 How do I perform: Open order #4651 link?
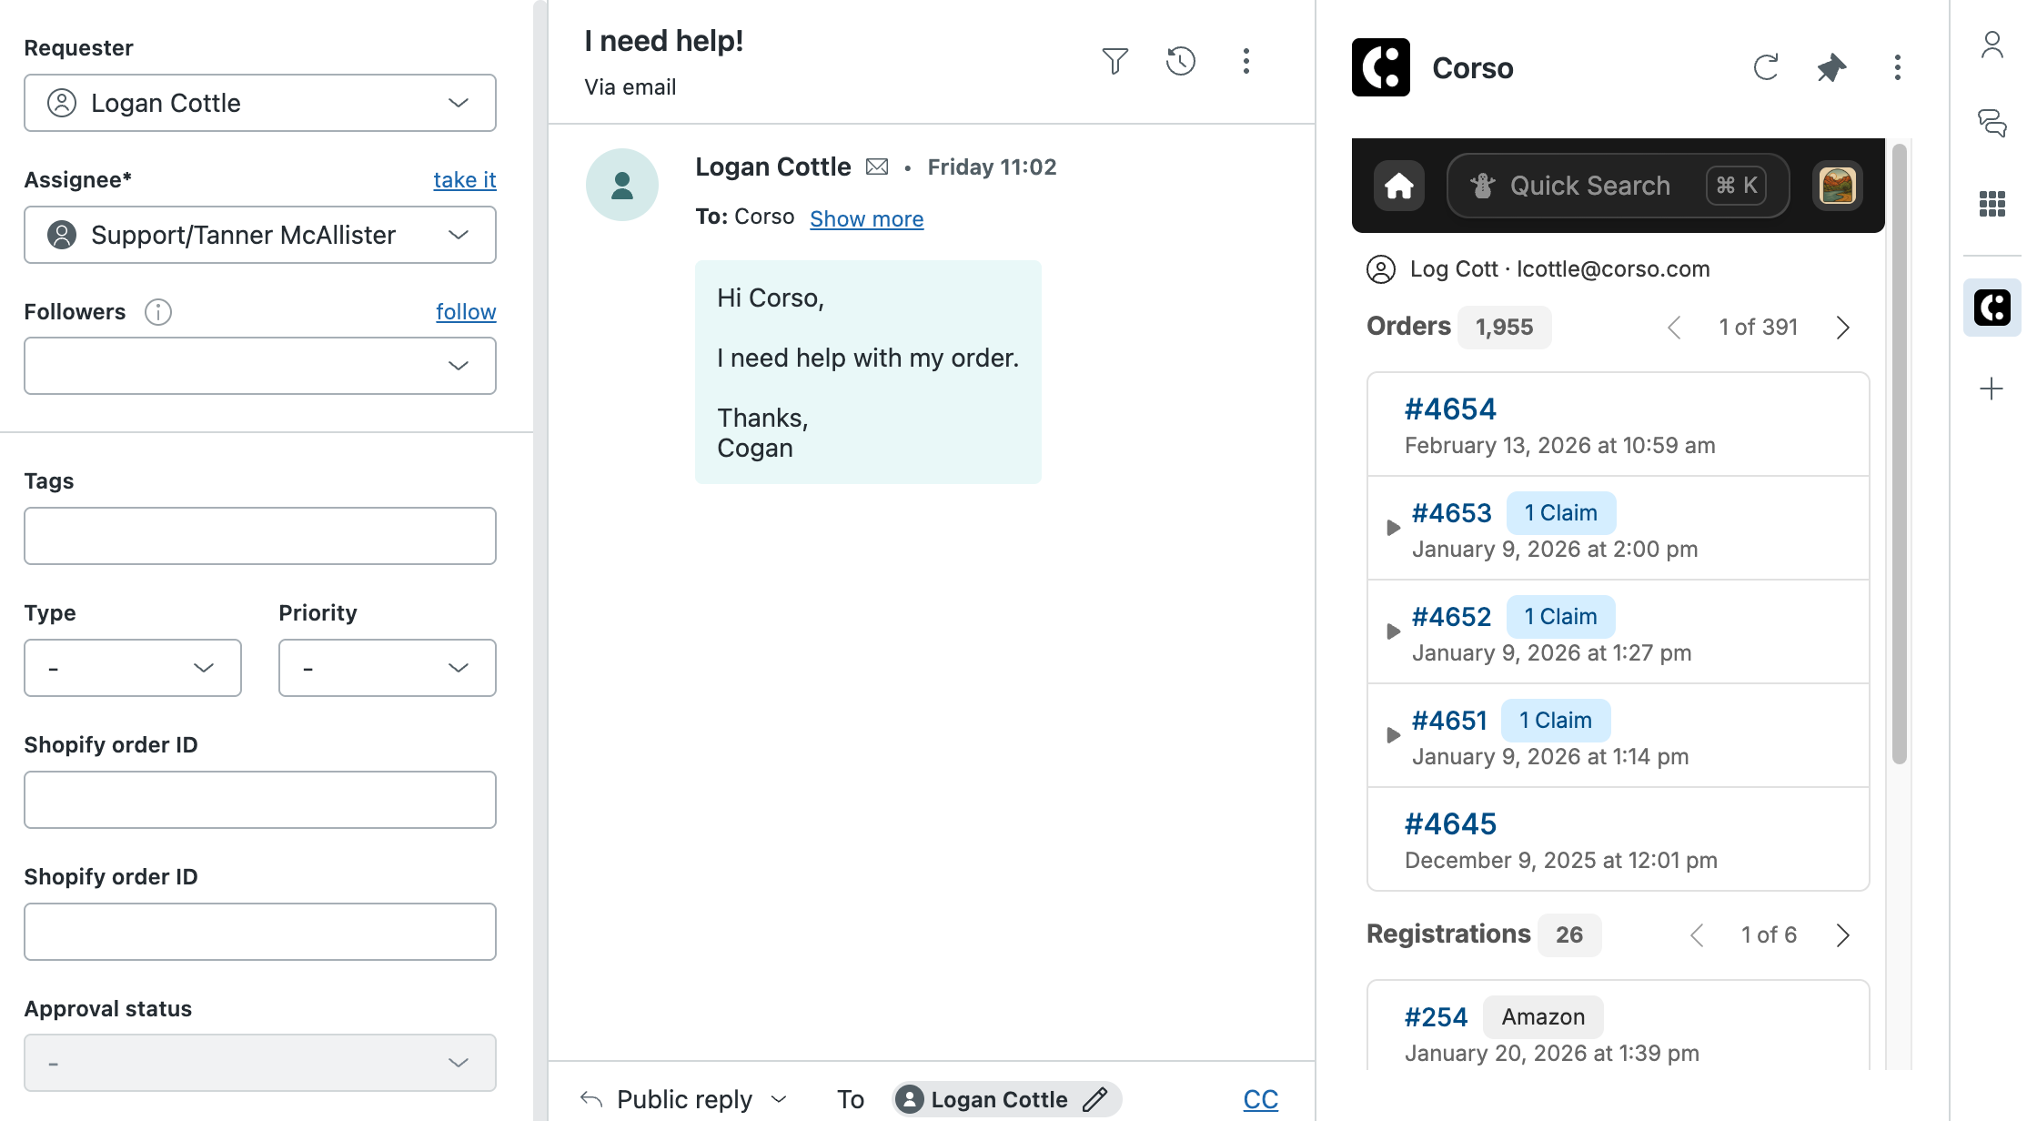(x=1449, y=721)
